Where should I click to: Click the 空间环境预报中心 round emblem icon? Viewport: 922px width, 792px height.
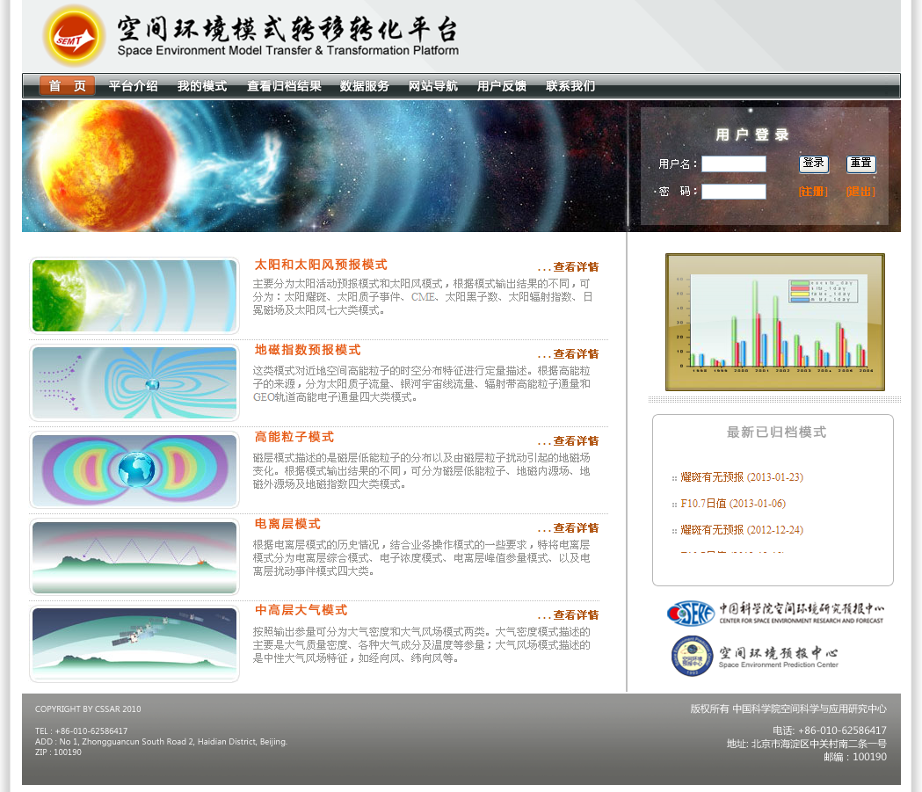pos(692,656)
